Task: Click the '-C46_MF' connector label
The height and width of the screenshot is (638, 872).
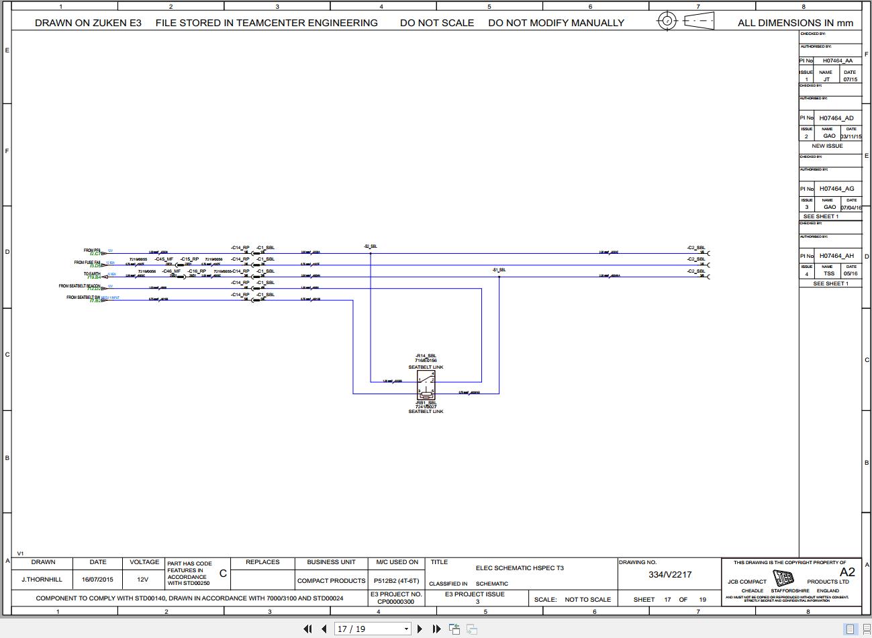Action: pyautogui.click(x=171, y=271)
